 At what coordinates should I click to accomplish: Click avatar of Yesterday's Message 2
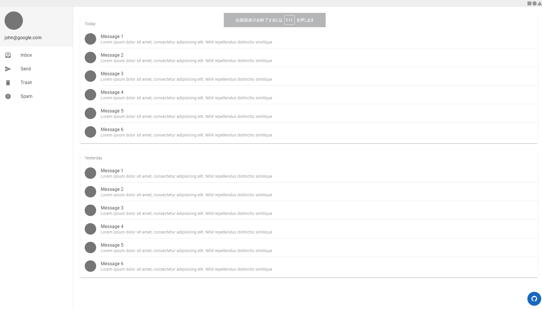coord(90,192)
